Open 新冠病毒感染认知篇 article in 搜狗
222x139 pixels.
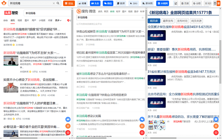[89, 116]
